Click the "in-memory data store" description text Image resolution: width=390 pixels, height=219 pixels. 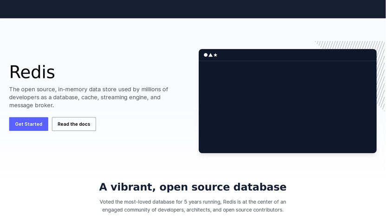click(89, 97)
